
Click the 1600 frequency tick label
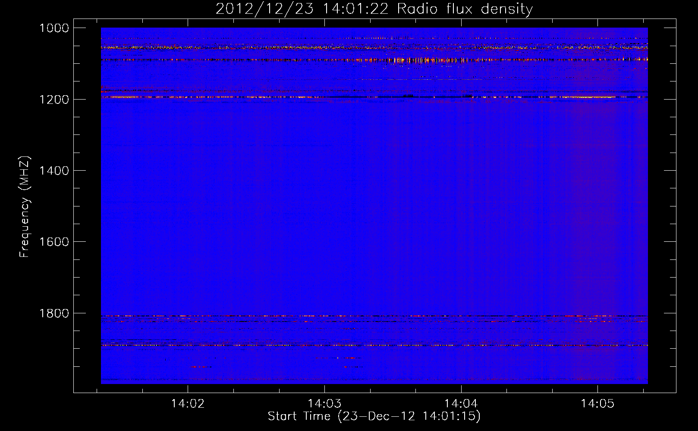[54, 242]
